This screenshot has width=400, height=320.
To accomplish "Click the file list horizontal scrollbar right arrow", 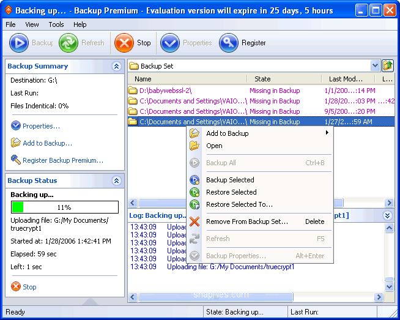I will pos(389,203).
